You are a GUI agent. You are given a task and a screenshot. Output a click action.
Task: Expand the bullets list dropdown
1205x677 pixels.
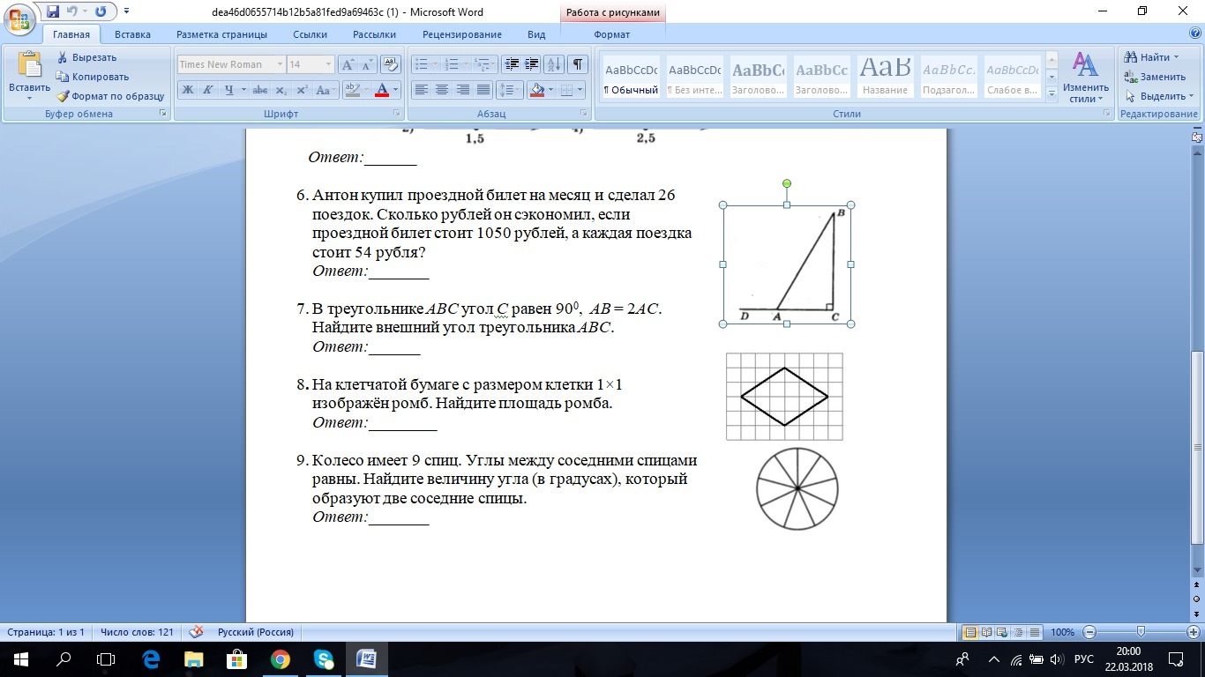pos(435,64)
